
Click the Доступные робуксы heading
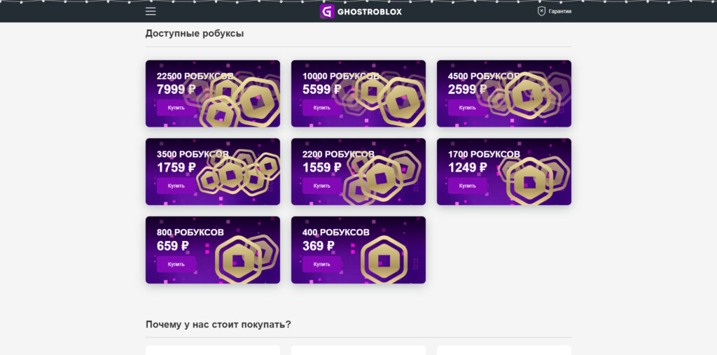click(x=195, y=34)
